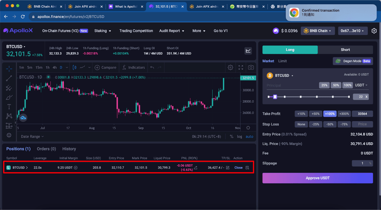Open the History tab

[x=69, y=149]
